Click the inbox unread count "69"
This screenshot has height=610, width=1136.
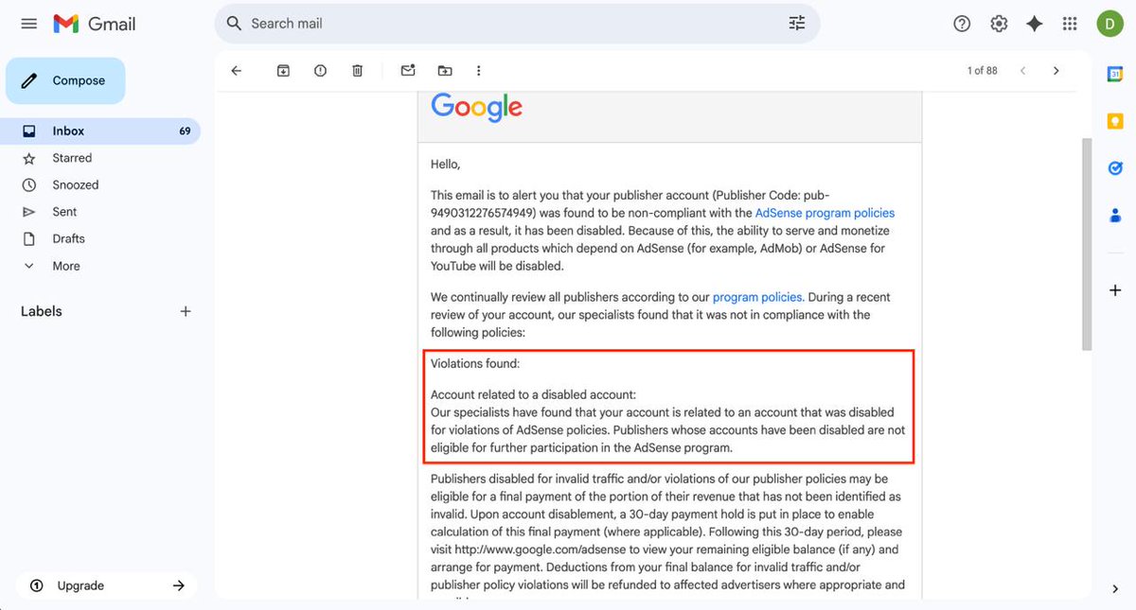[185, 131]
